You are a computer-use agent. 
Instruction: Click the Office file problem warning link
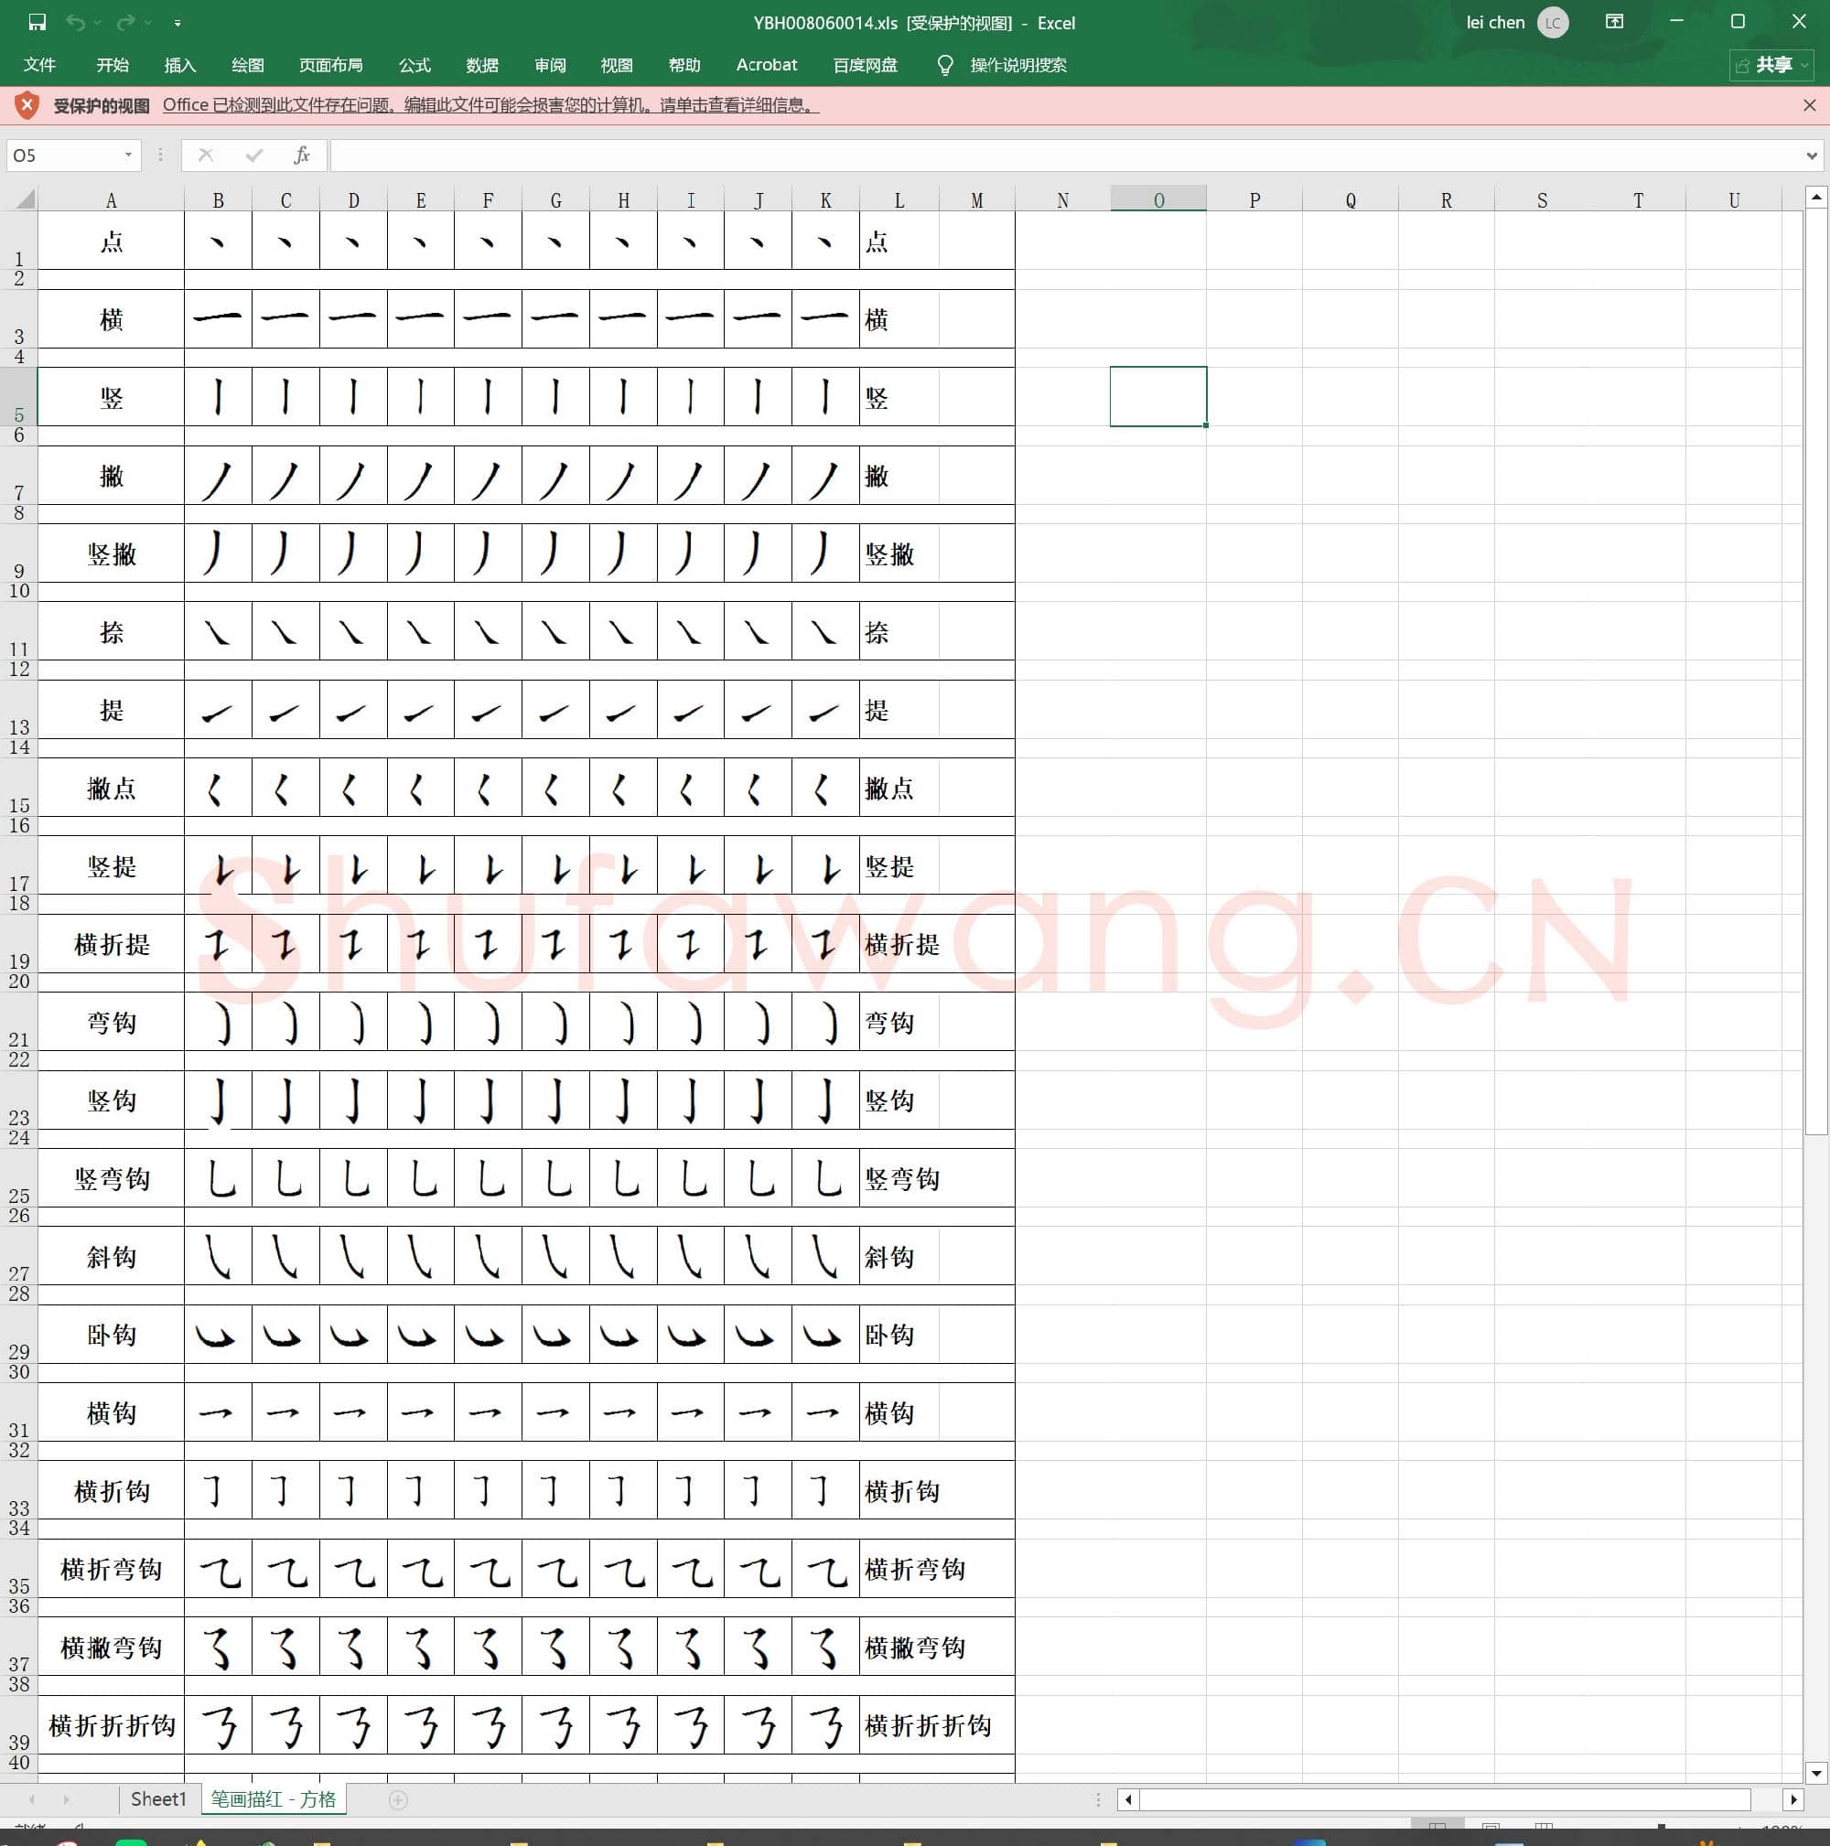coord(490,105)
